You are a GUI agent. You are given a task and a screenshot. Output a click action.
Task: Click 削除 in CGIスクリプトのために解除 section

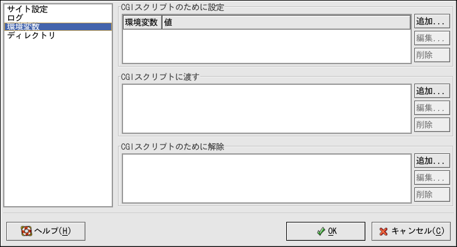[432, 194]
